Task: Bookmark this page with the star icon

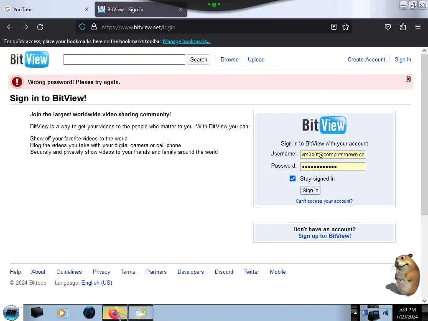Action: click(346, 27)
